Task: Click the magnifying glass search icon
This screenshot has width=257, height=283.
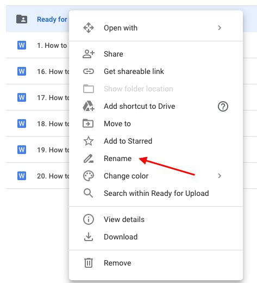Action: pyautogui.click(x=89, y=193)
